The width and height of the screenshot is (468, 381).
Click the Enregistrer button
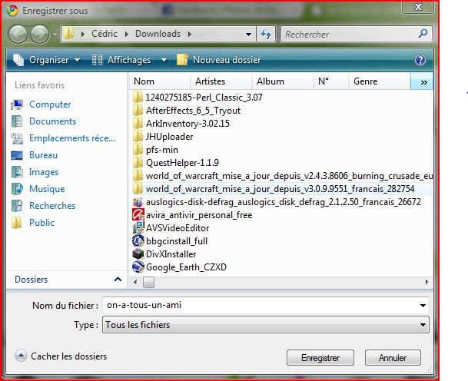click(320, 357)
